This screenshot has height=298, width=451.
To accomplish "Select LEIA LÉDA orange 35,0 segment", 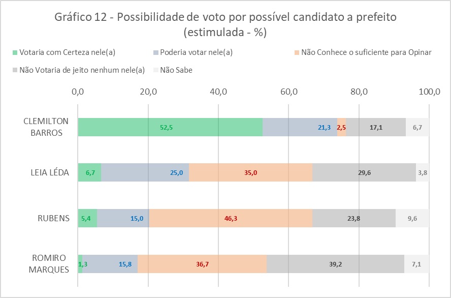I will 250,172.
